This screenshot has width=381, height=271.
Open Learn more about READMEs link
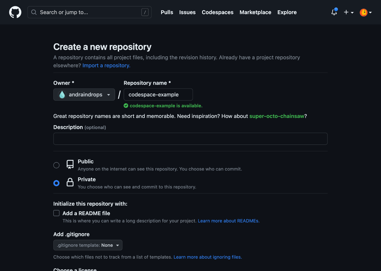tap(229, 221)
